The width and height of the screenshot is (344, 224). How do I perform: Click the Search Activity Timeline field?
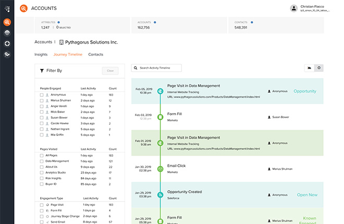[156, 68]
